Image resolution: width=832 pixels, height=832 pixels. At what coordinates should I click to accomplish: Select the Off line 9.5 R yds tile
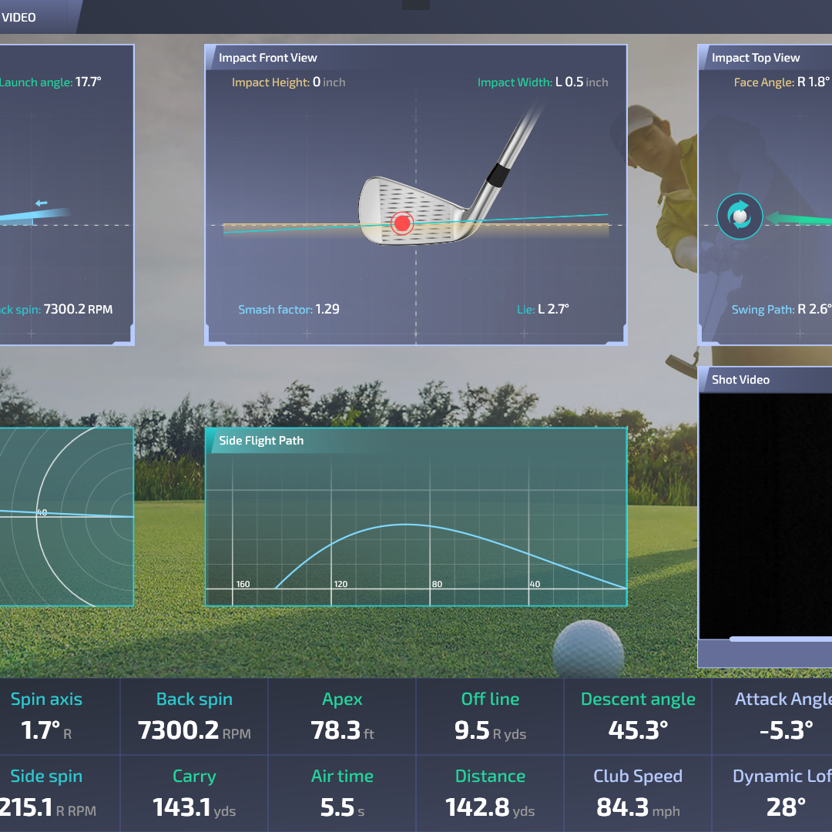click(x=490, y=716)
